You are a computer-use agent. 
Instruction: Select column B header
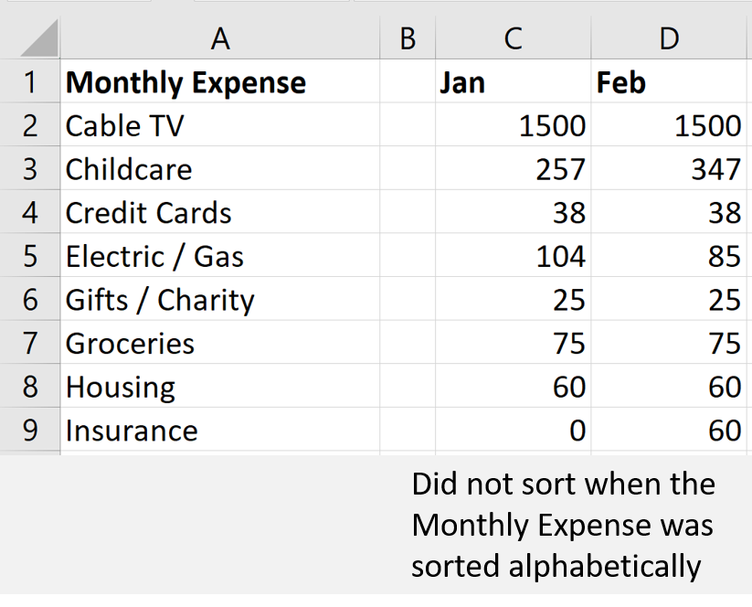[408, 38]
